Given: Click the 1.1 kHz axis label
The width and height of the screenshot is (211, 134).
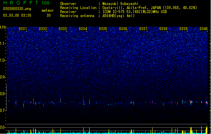Looking at the screenshot, I should [x=3, y=44].
